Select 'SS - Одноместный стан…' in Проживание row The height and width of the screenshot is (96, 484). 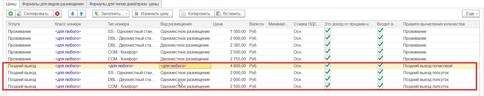click(x=132, y=31)
